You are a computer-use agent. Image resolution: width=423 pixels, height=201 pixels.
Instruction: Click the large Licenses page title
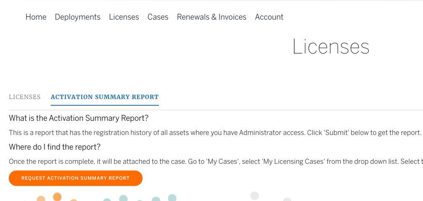tap(331, 47)
